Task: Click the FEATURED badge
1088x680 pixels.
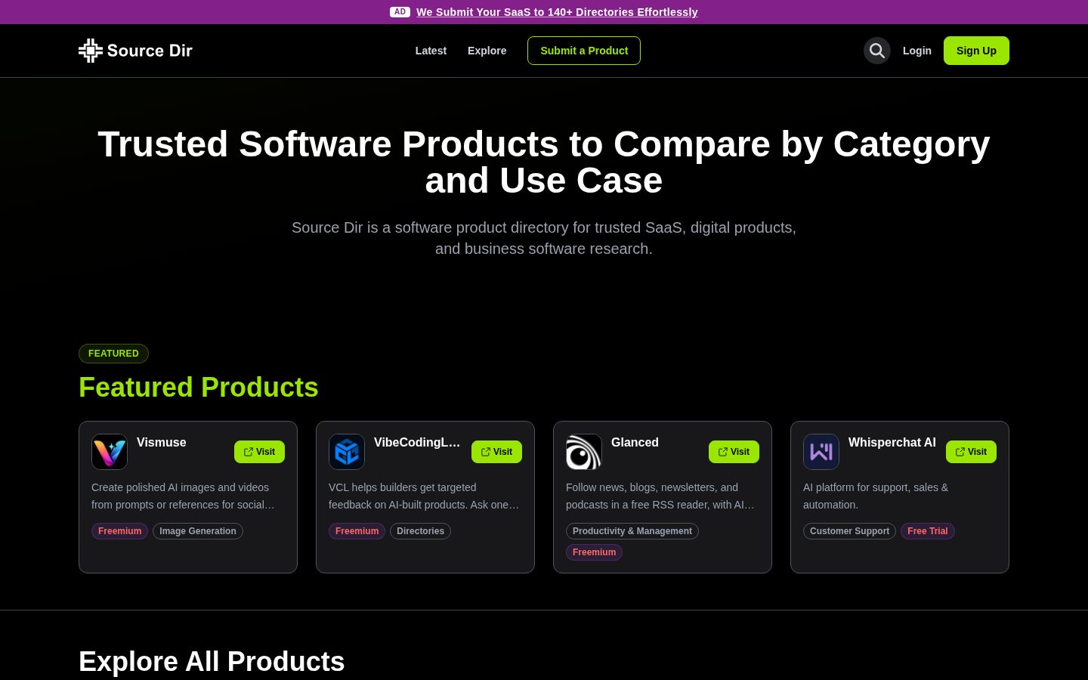Action: click(113, 354)
